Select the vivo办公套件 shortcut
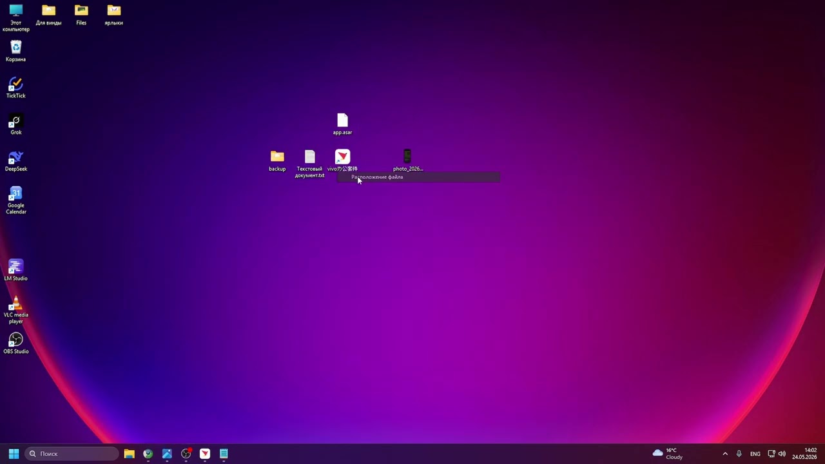Viewport: 825px width, 464px height. [x=342, y=161]
